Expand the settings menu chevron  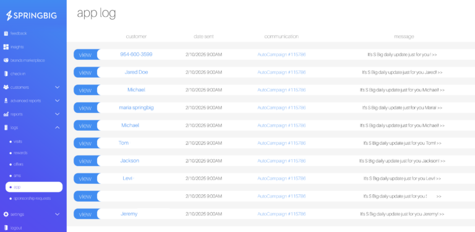pos(58,214)
